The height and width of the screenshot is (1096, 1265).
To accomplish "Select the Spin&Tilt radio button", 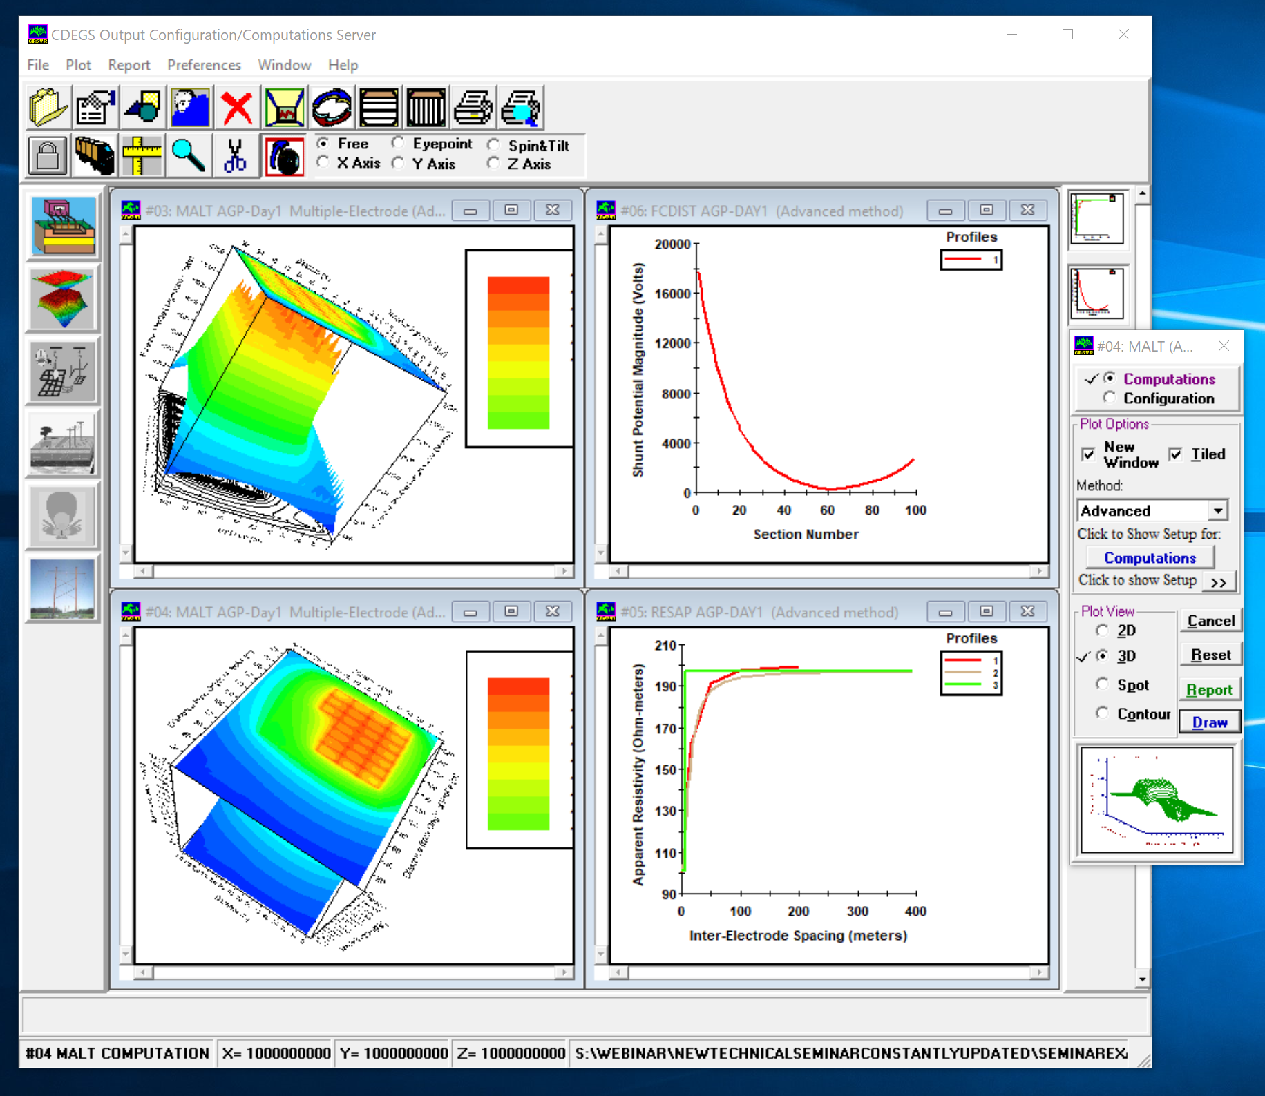I will tap(493, 145).
